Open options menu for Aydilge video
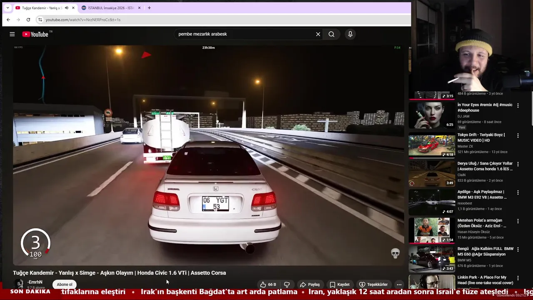The height and width of the screenshot is (300, 533). pos(518,193)
